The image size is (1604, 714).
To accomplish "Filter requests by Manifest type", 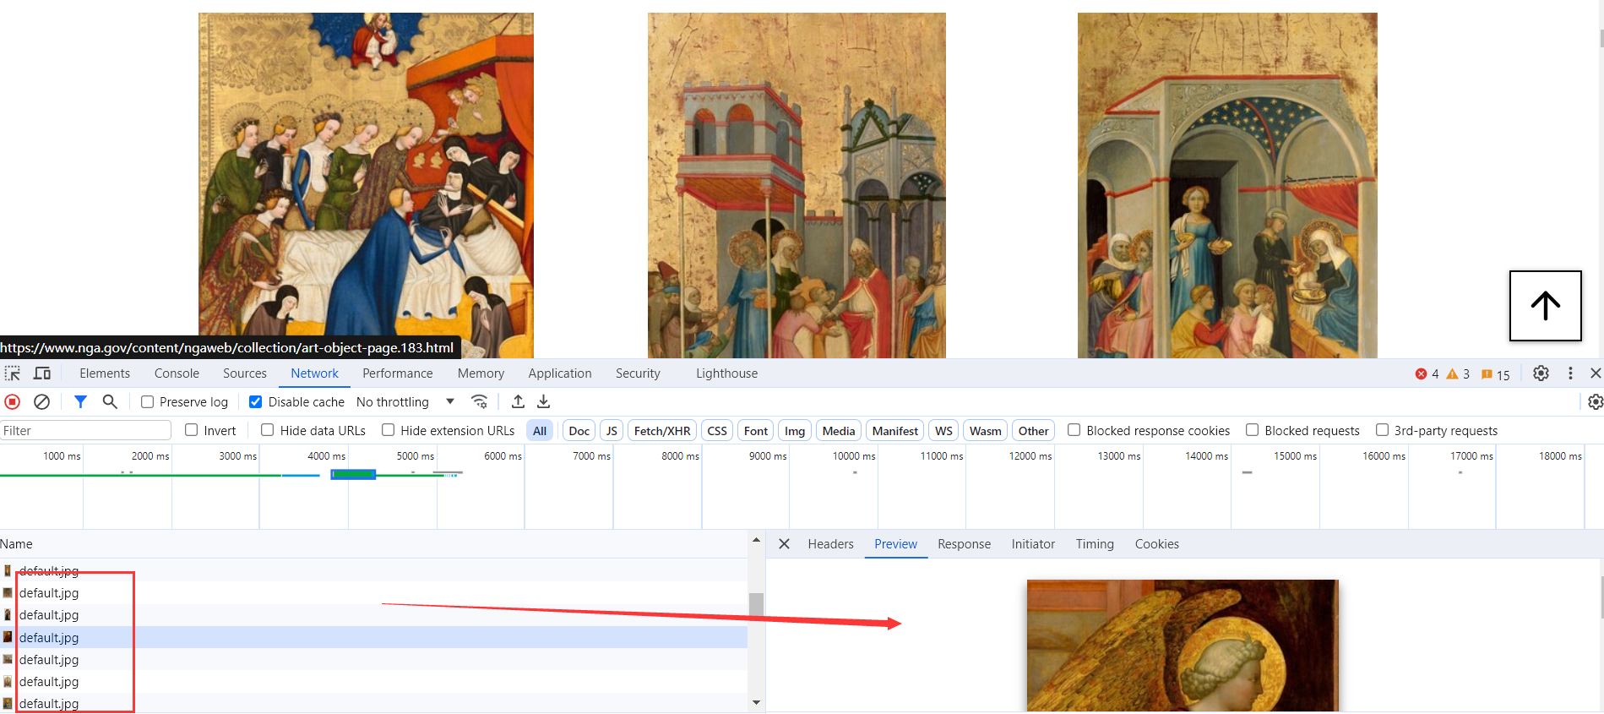I will coord(895,431).
